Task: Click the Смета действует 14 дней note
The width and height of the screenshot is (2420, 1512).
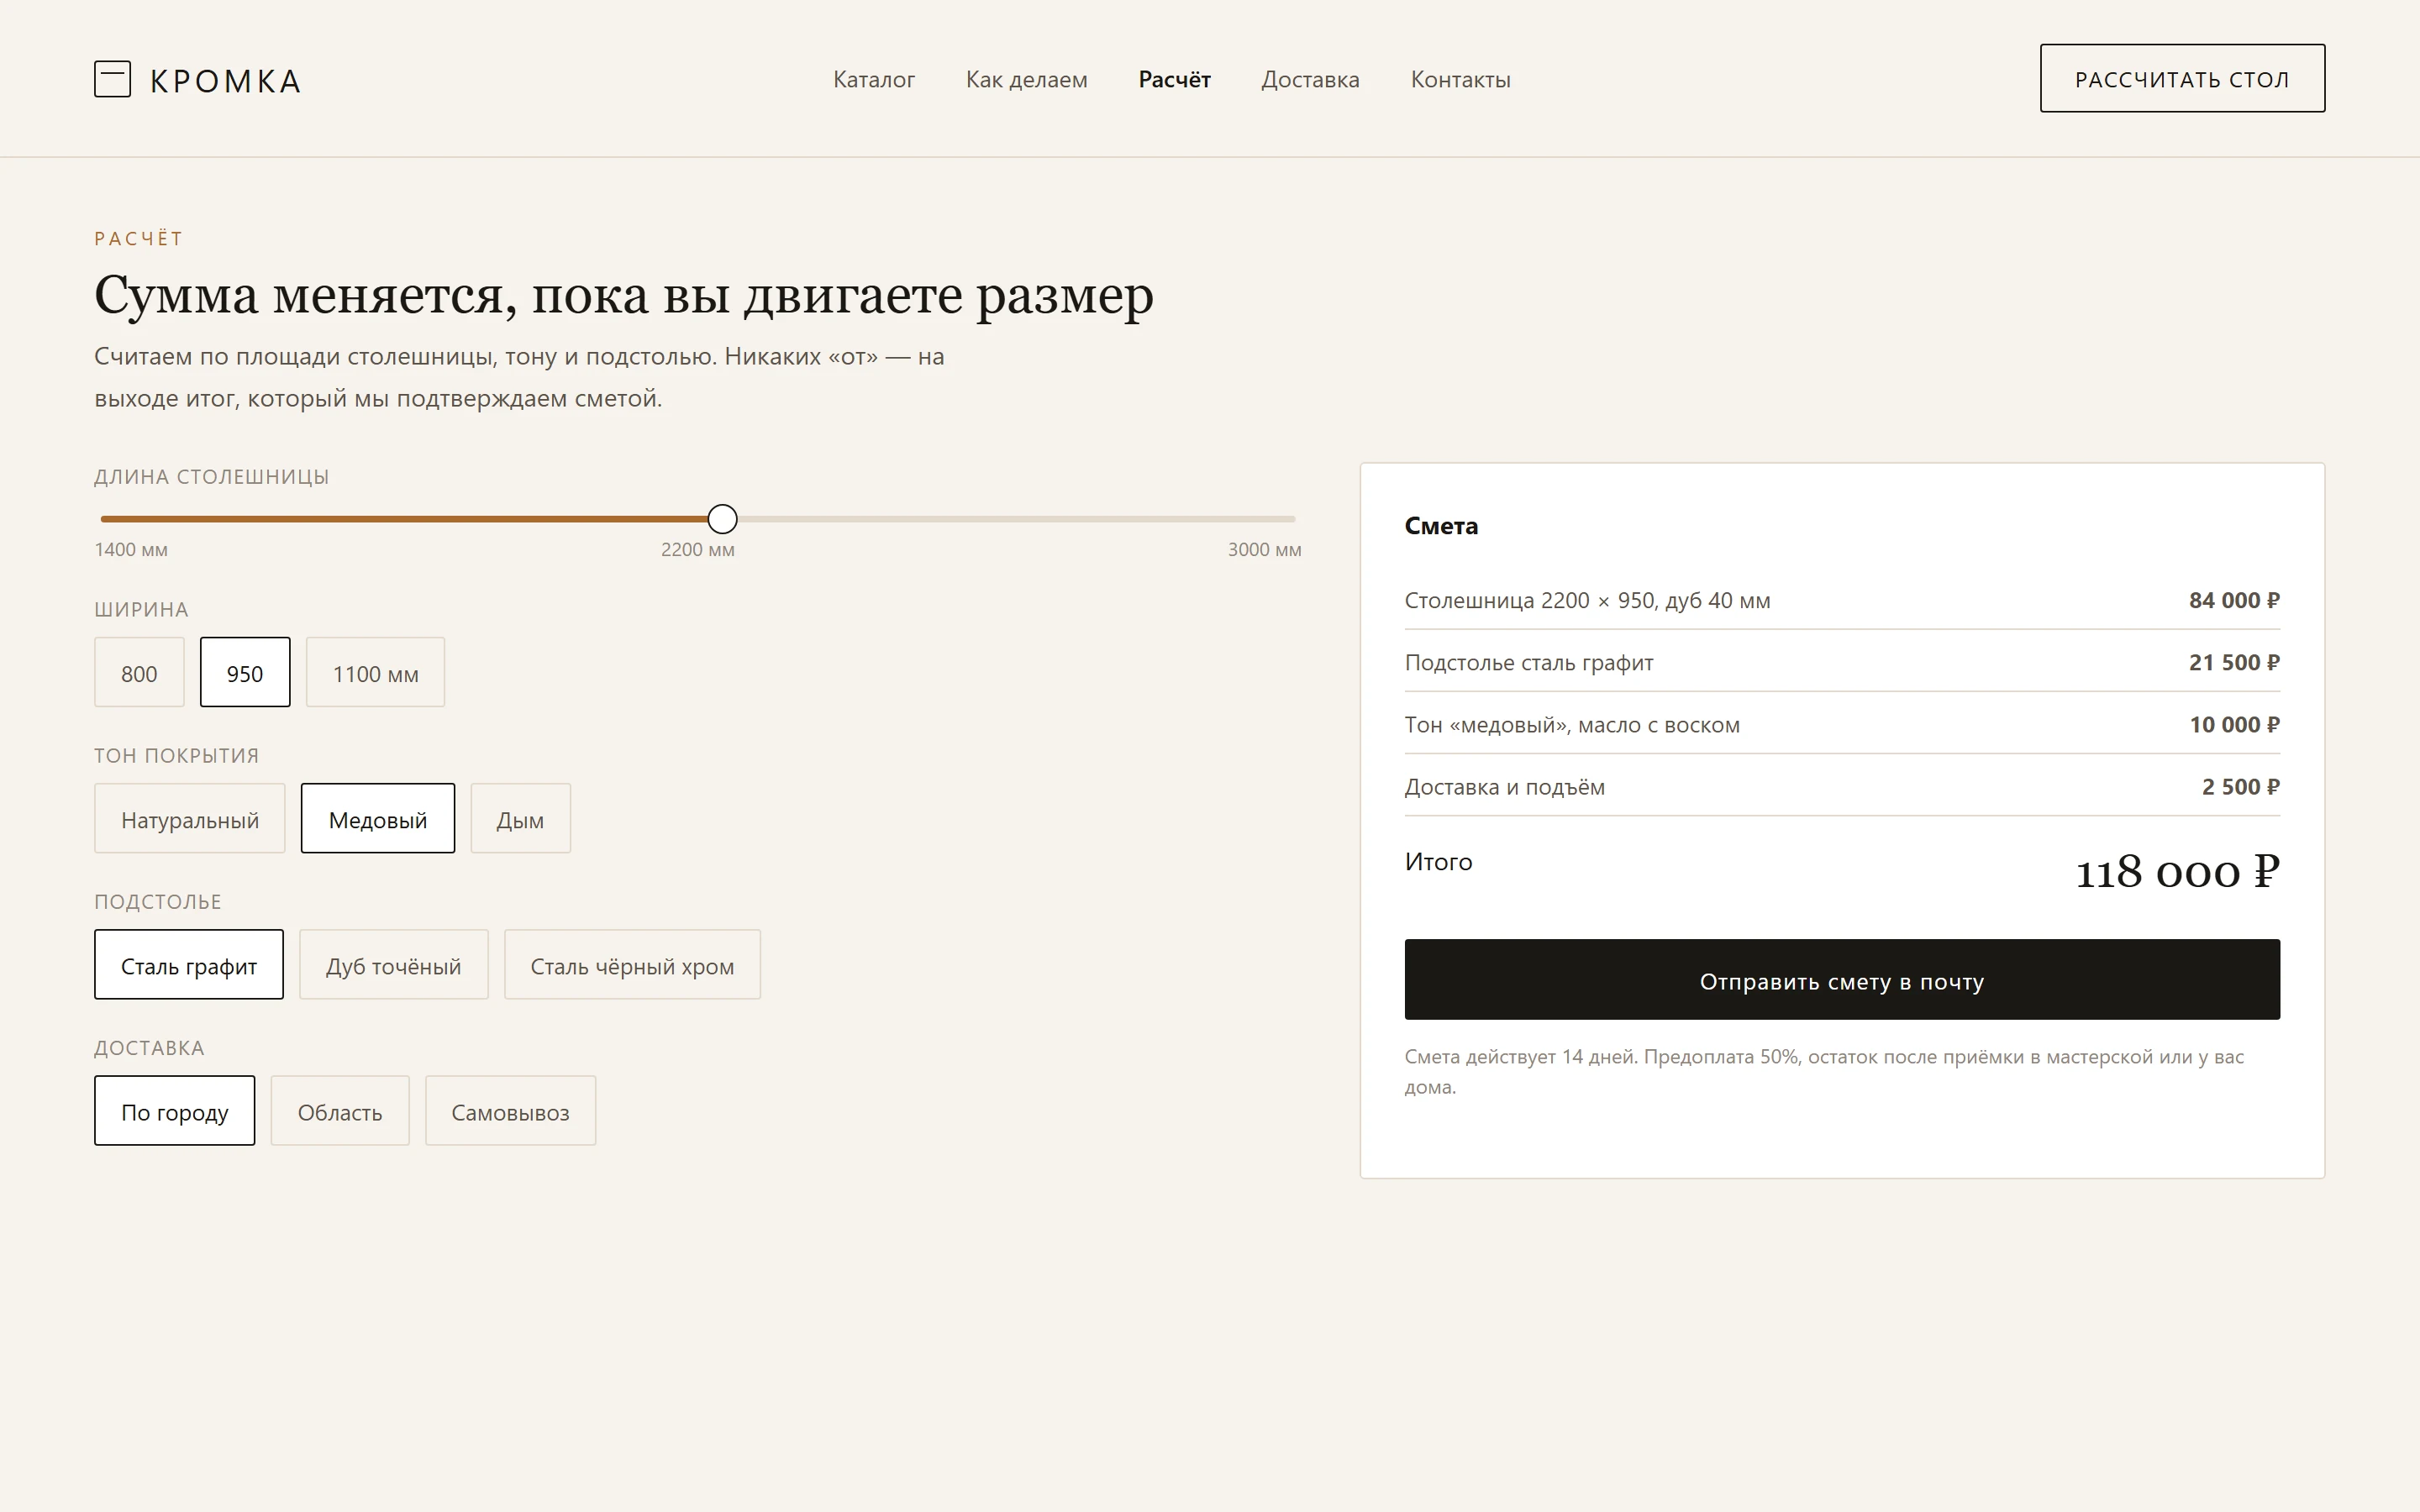Action: (1824, 1071)
